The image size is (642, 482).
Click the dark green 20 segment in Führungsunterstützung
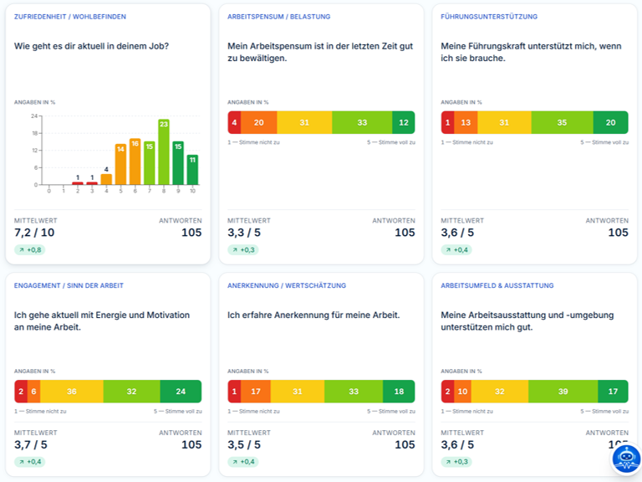pyautogui.click(x=610, y=122)
